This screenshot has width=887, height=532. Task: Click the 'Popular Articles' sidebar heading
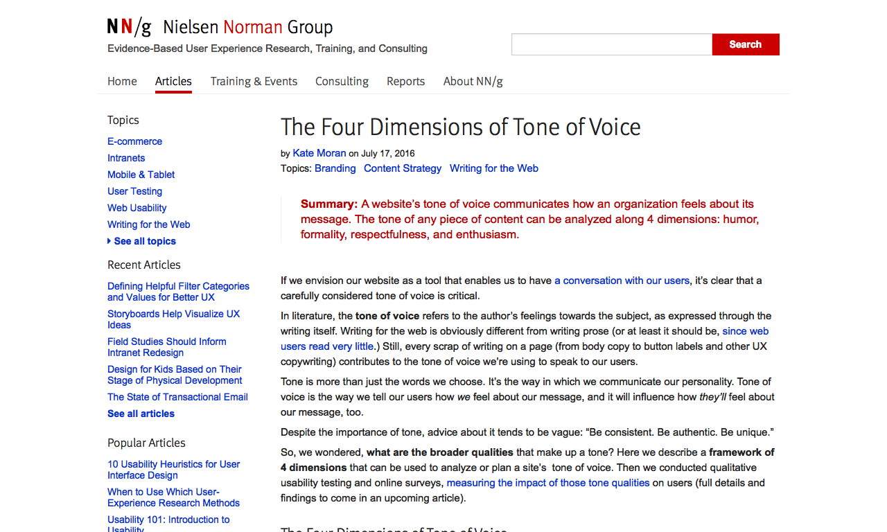146,443
